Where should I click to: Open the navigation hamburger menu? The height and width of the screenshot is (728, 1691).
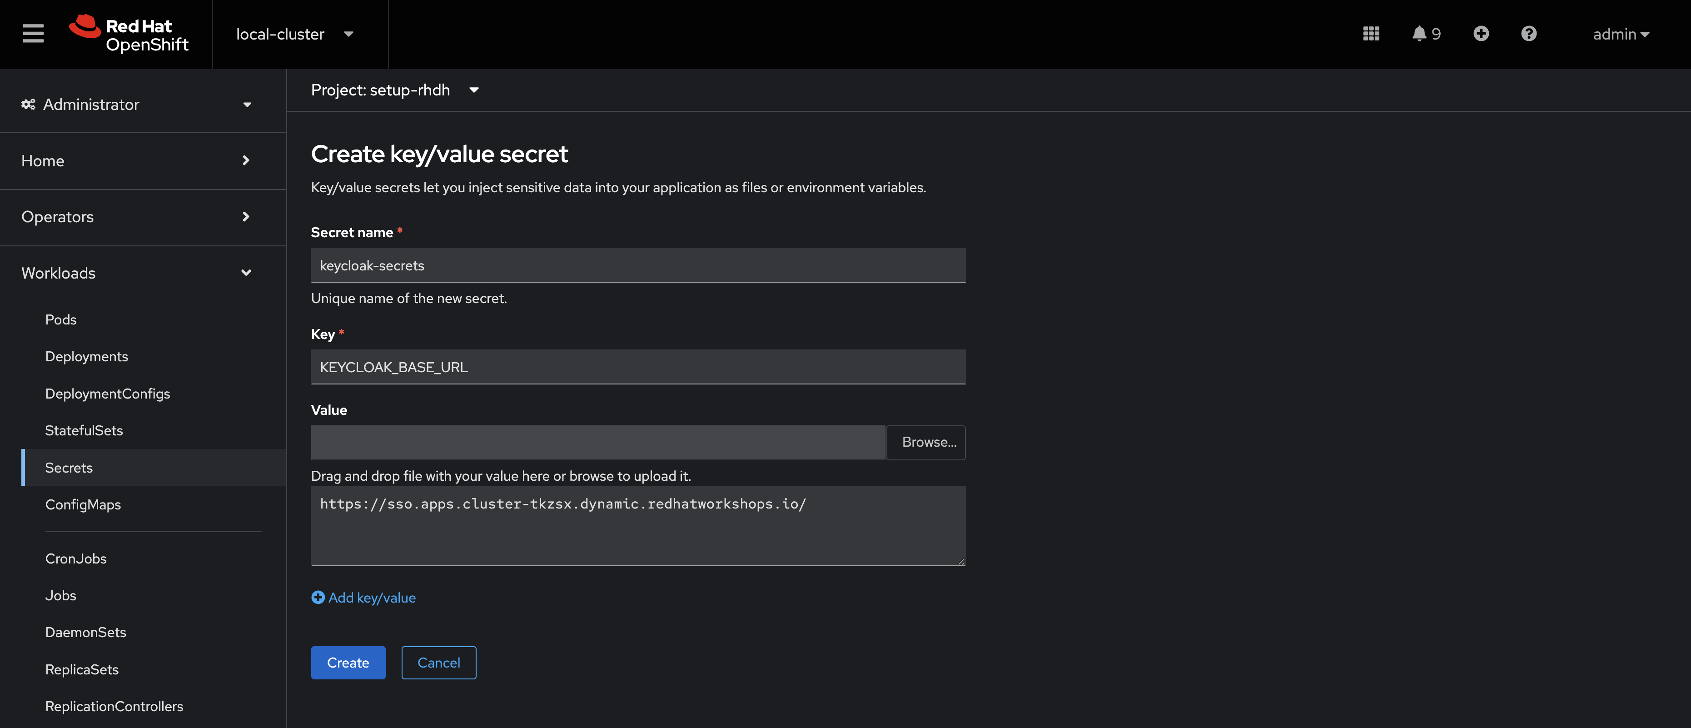[32, 34]
